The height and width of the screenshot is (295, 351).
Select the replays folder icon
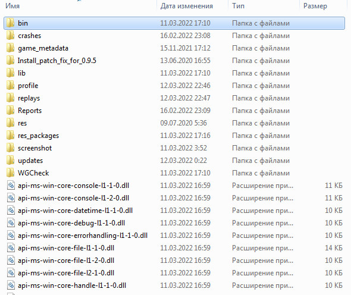(x=10, y=98)
